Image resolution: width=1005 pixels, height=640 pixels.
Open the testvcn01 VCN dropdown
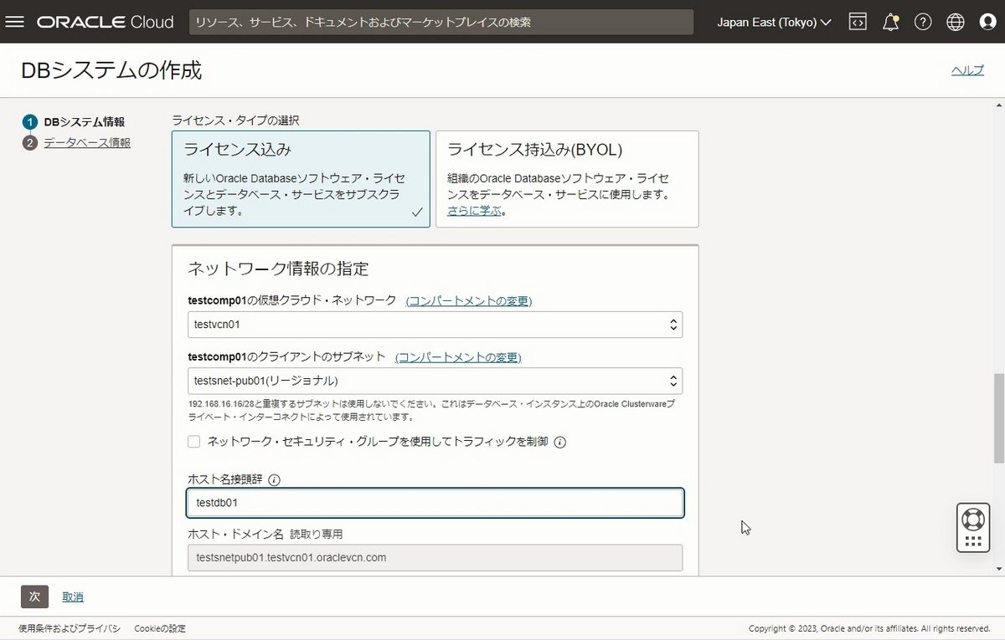pyautogui.click(x=435, y=325)
